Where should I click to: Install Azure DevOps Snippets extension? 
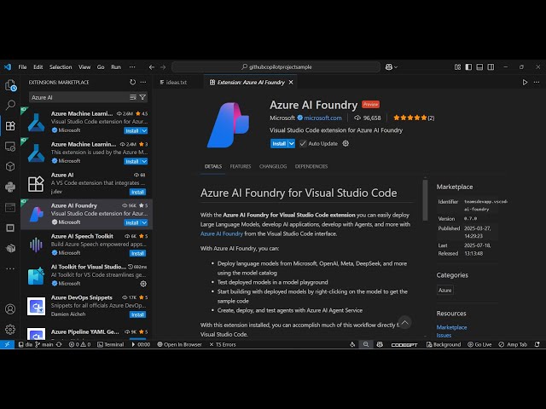click(137, 314)
